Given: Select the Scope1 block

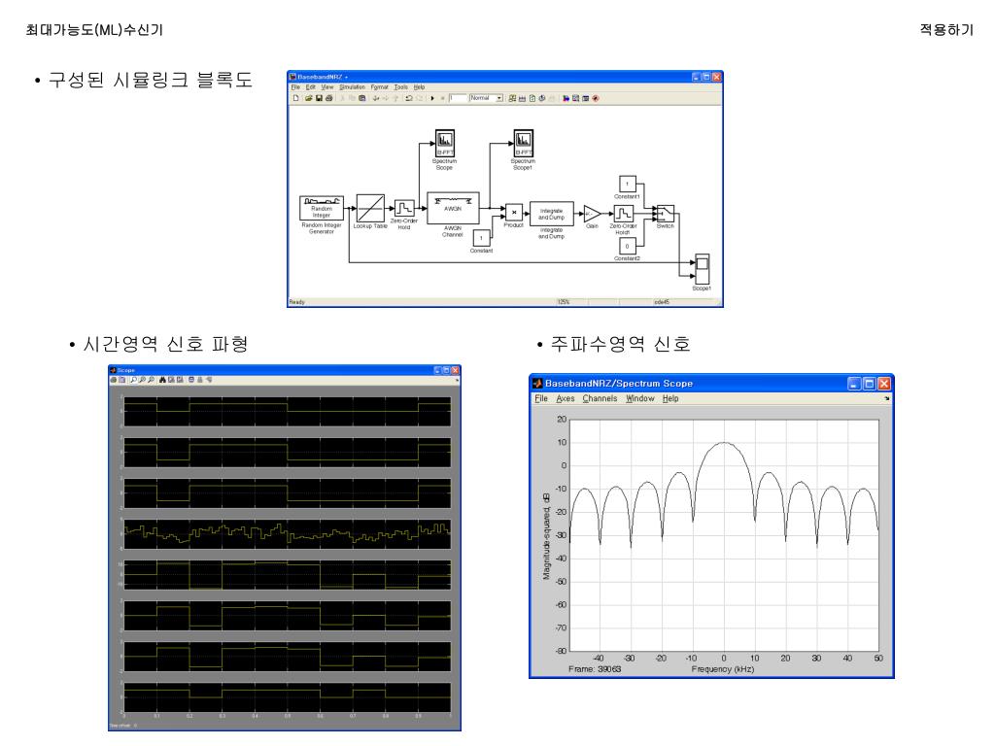Looking at the screenshot, I should coord(702,269).
